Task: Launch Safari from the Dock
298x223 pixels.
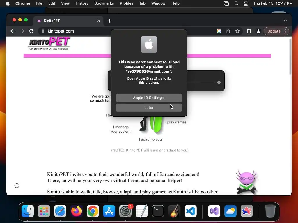Action: [x=60, y=211]
